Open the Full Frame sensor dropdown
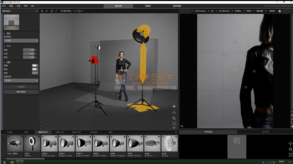The image size is (293, 164). pyautogui.click(x=199, y=11)
